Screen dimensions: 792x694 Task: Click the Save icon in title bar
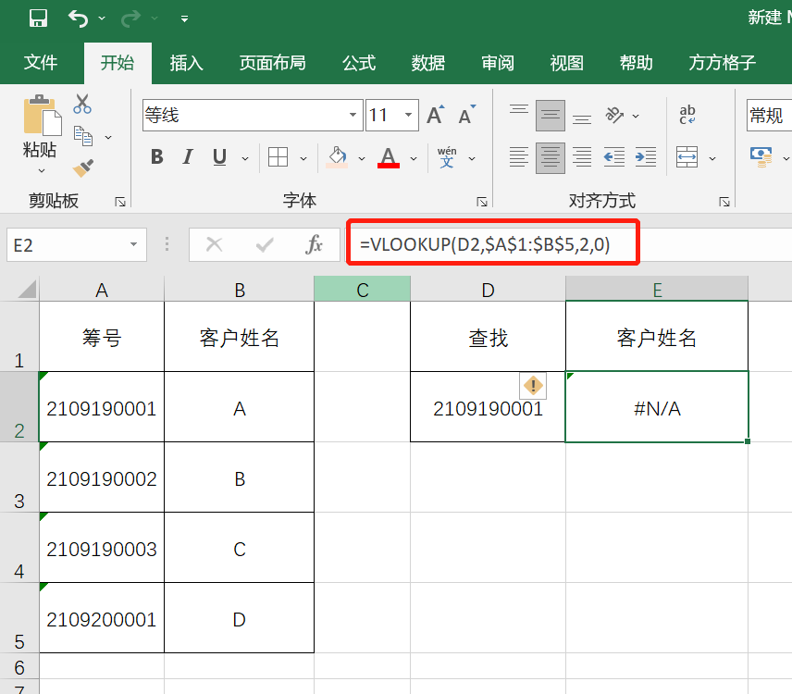tap(38, 19)
